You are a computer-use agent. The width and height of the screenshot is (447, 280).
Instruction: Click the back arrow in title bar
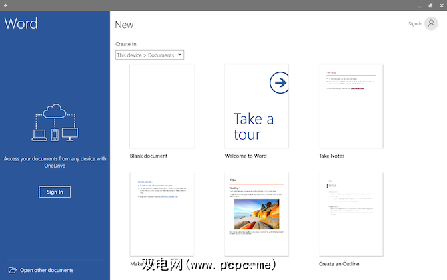tap(6, 5)
